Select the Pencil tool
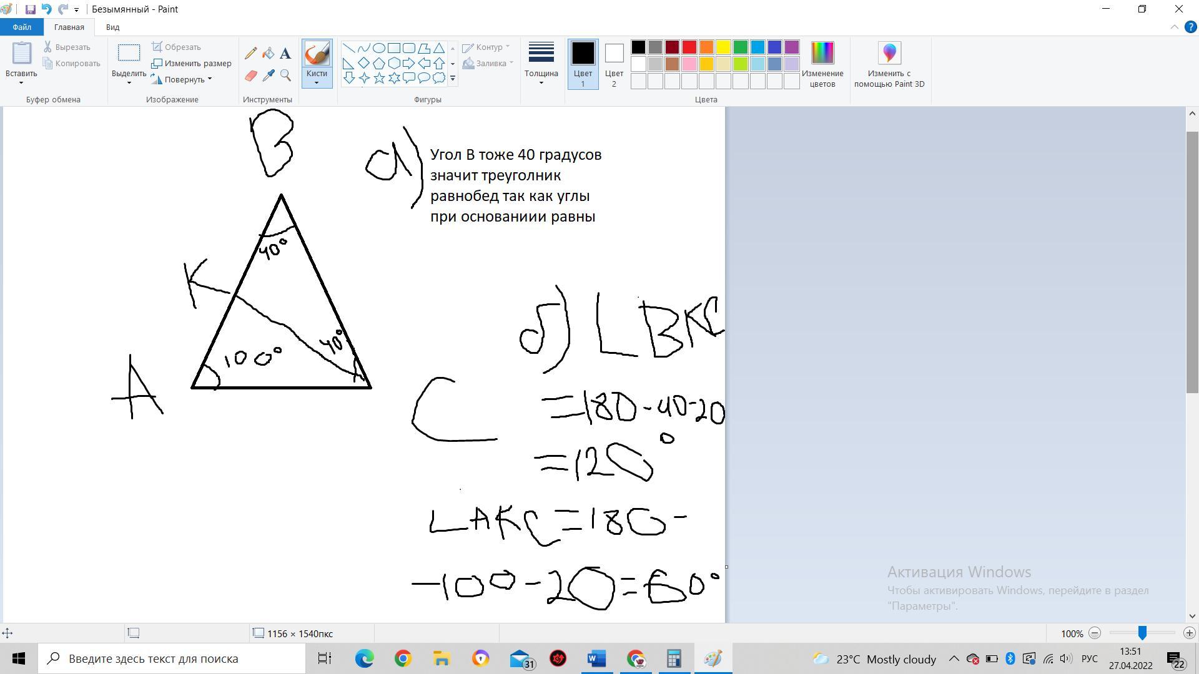 click(x=250, y=54)
